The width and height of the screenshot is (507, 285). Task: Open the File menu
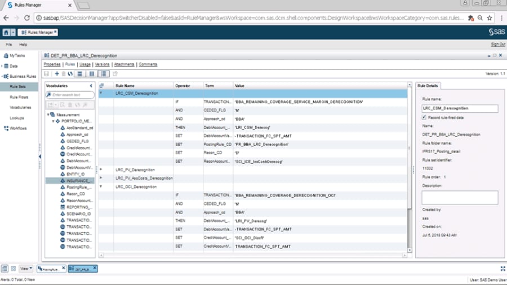8,44
